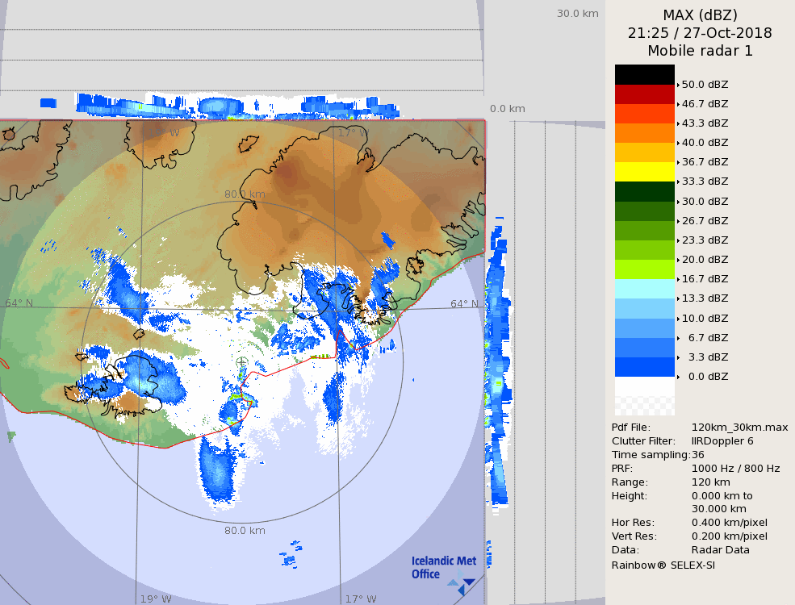Image resolution: width=795 pixels, height=605 pixels.
Task: Select the black top legend color swatch
Action: tap(644, 74)
